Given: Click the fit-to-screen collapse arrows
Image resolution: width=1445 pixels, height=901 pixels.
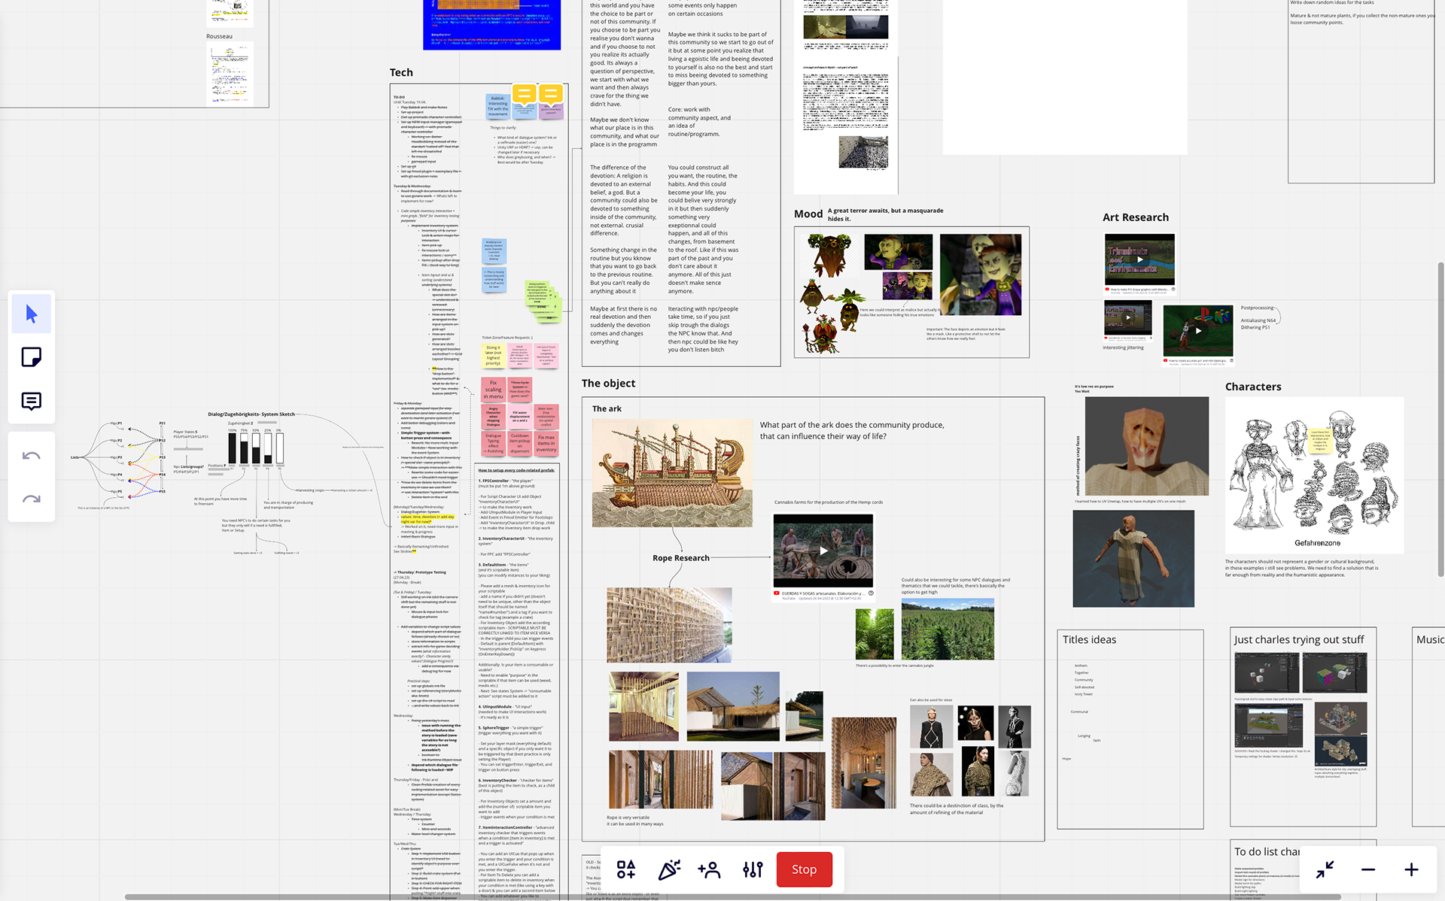Looking at the screenshot, I should 1325,869.
